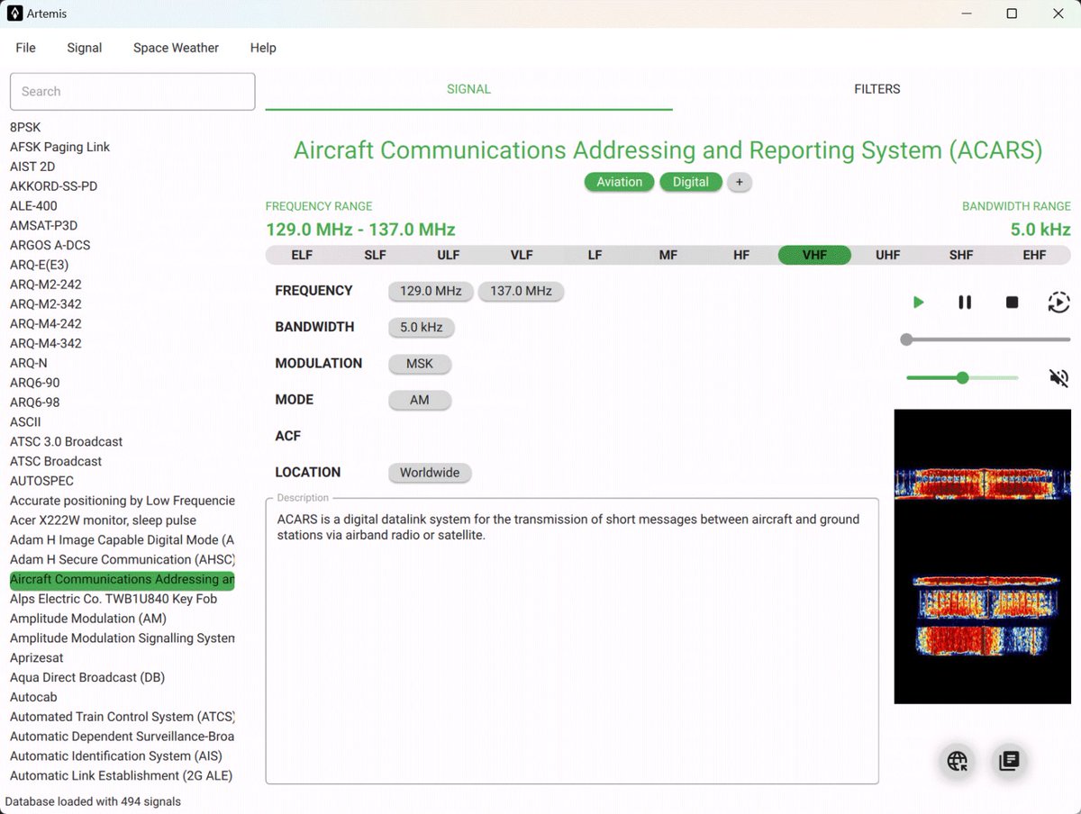Image resolution: width=1081 pixels, height=814 pixels.
Task: Select the SHF band indicator
Action: 961,255
